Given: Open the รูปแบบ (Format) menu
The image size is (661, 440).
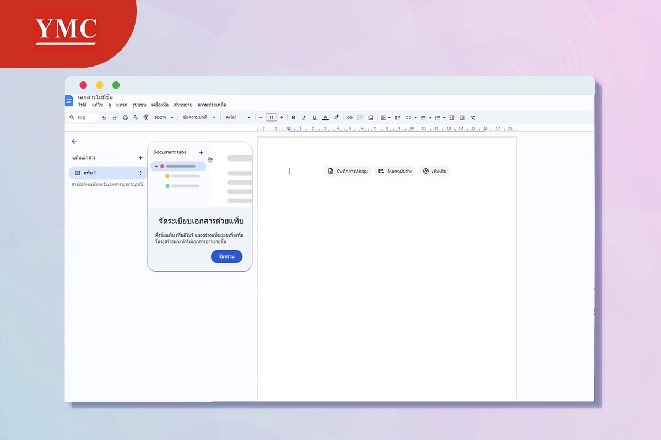Looking at the screenshot, I should click(x=139, y=105).
